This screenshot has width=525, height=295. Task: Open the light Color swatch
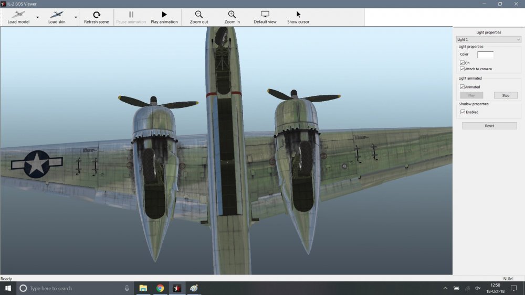click(x=485, y=54)
